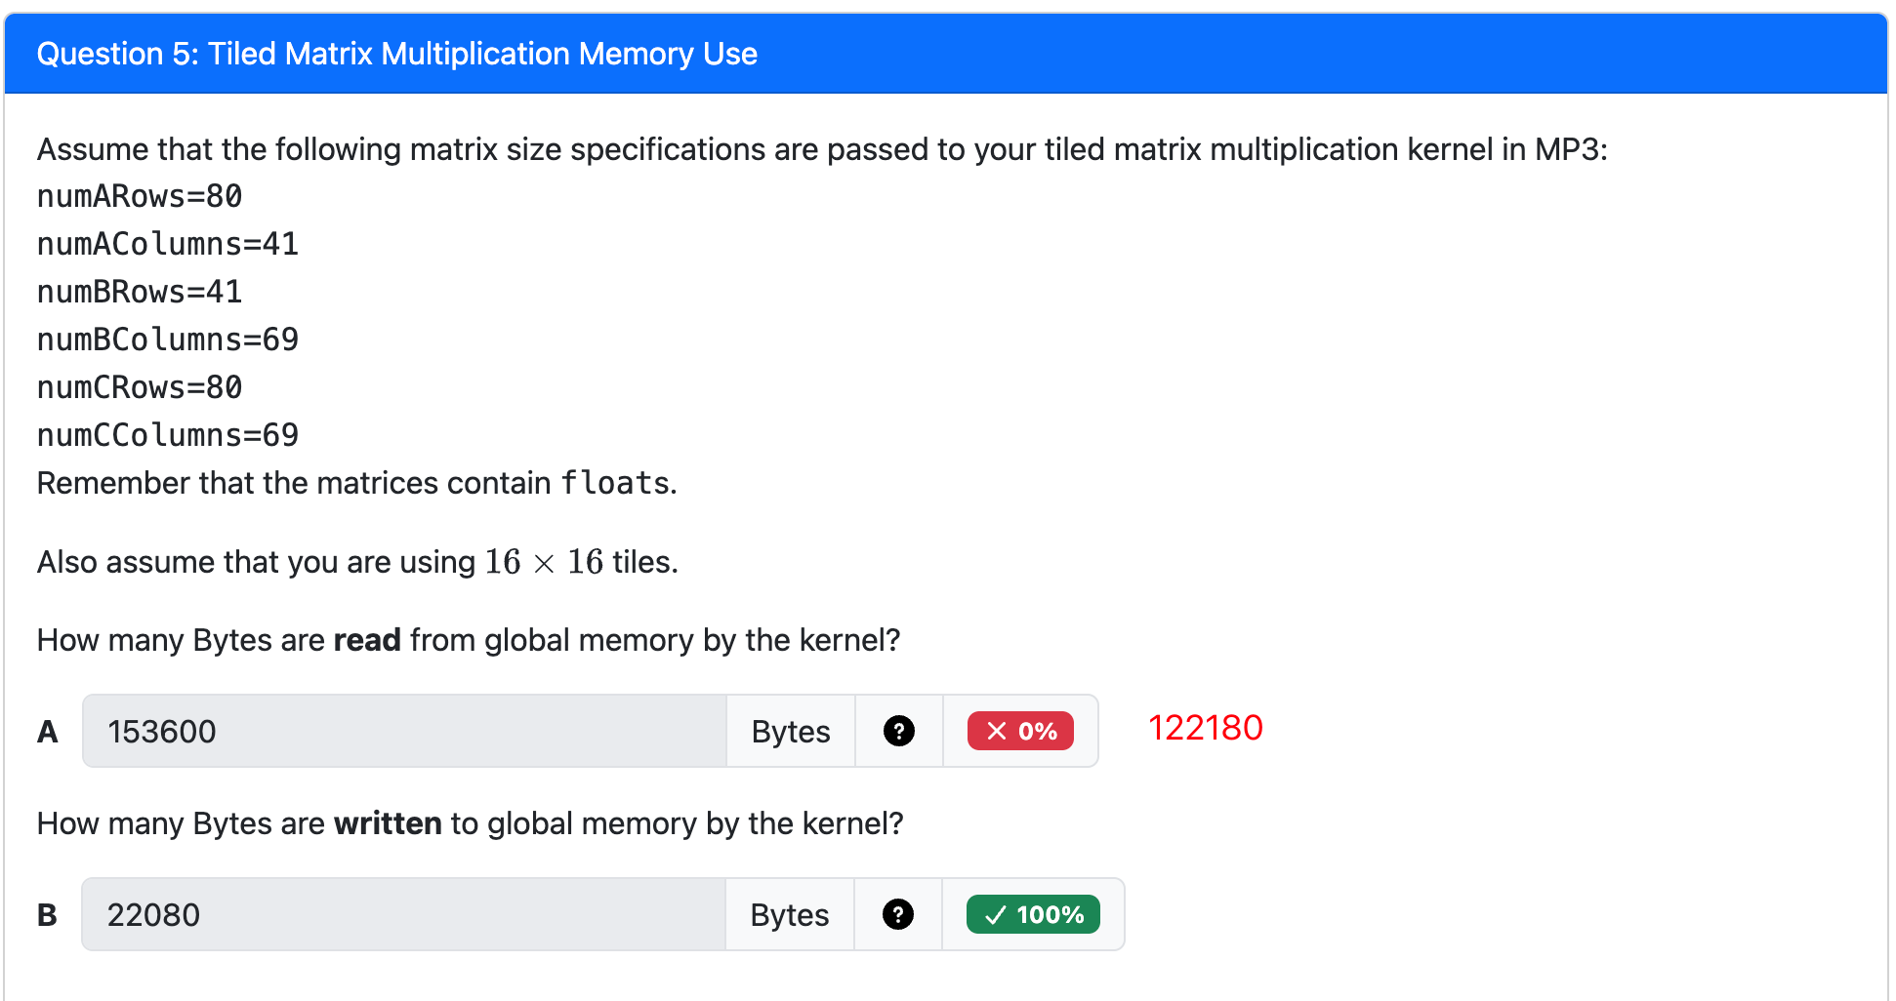1896x1001 pixels.
Task: Click the numBRows=41 line
Action: pos(140,292)
